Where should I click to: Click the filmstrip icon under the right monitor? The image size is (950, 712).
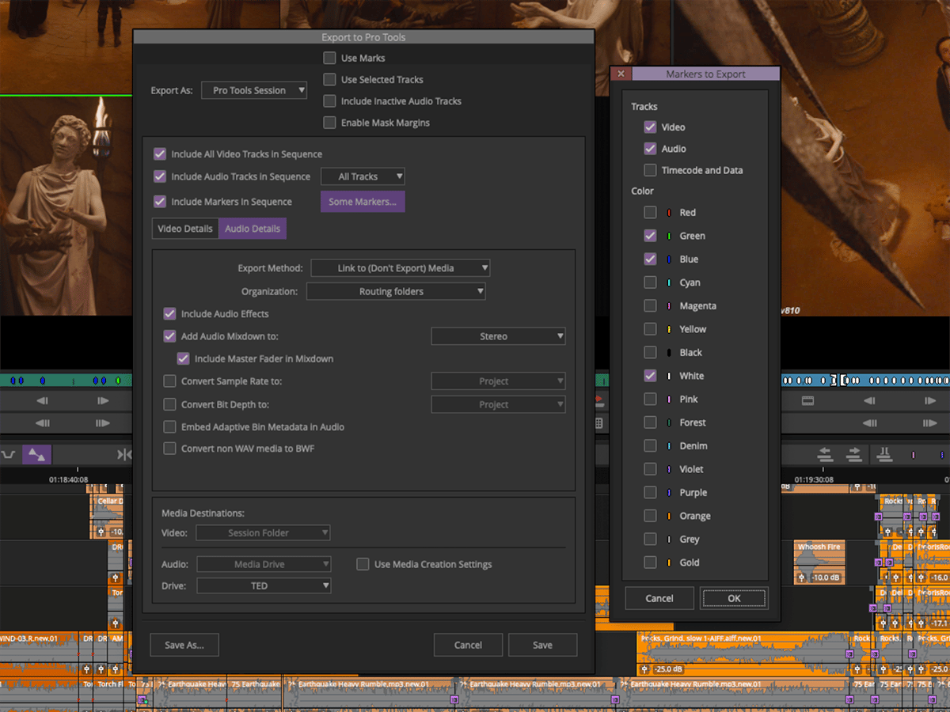coord(807,401)
